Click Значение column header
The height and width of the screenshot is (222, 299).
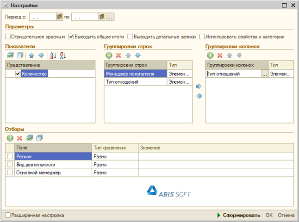point(216,148)
